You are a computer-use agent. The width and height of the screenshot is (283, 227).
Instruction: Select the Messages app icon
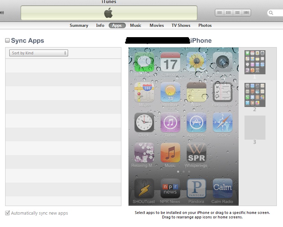(144, 62)
